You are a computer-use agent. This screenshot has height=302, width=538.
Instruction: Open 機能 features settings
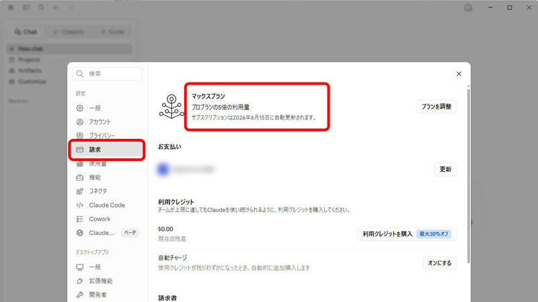(x=108, y=177)
